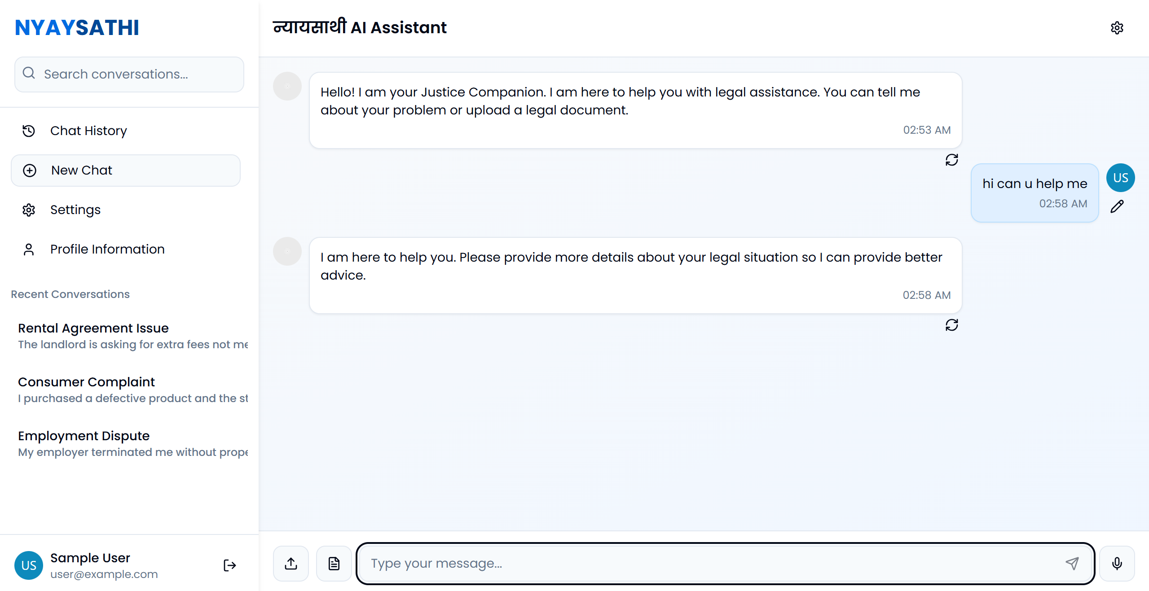
Task: Log out using the sidebar exit icon
Action: [229, 565]
